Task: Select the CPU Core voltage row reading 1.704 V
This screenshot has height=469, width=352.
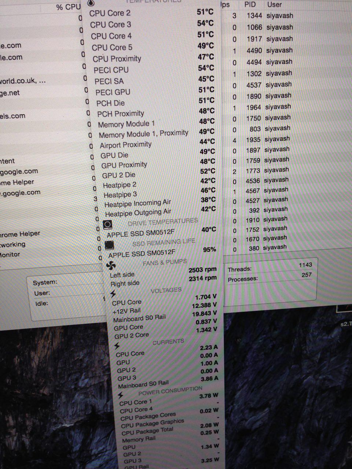Action: (x=164, y=300)
